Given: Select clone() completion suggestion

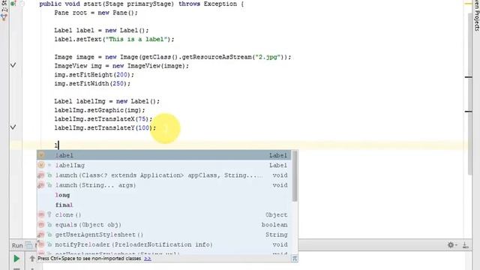Looking at the screenshot, I should click(x=164, y=215).
